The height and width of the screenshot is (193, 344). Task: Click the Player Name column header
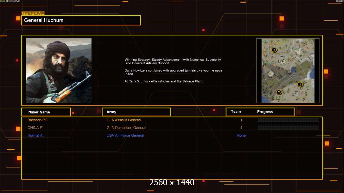46,112
